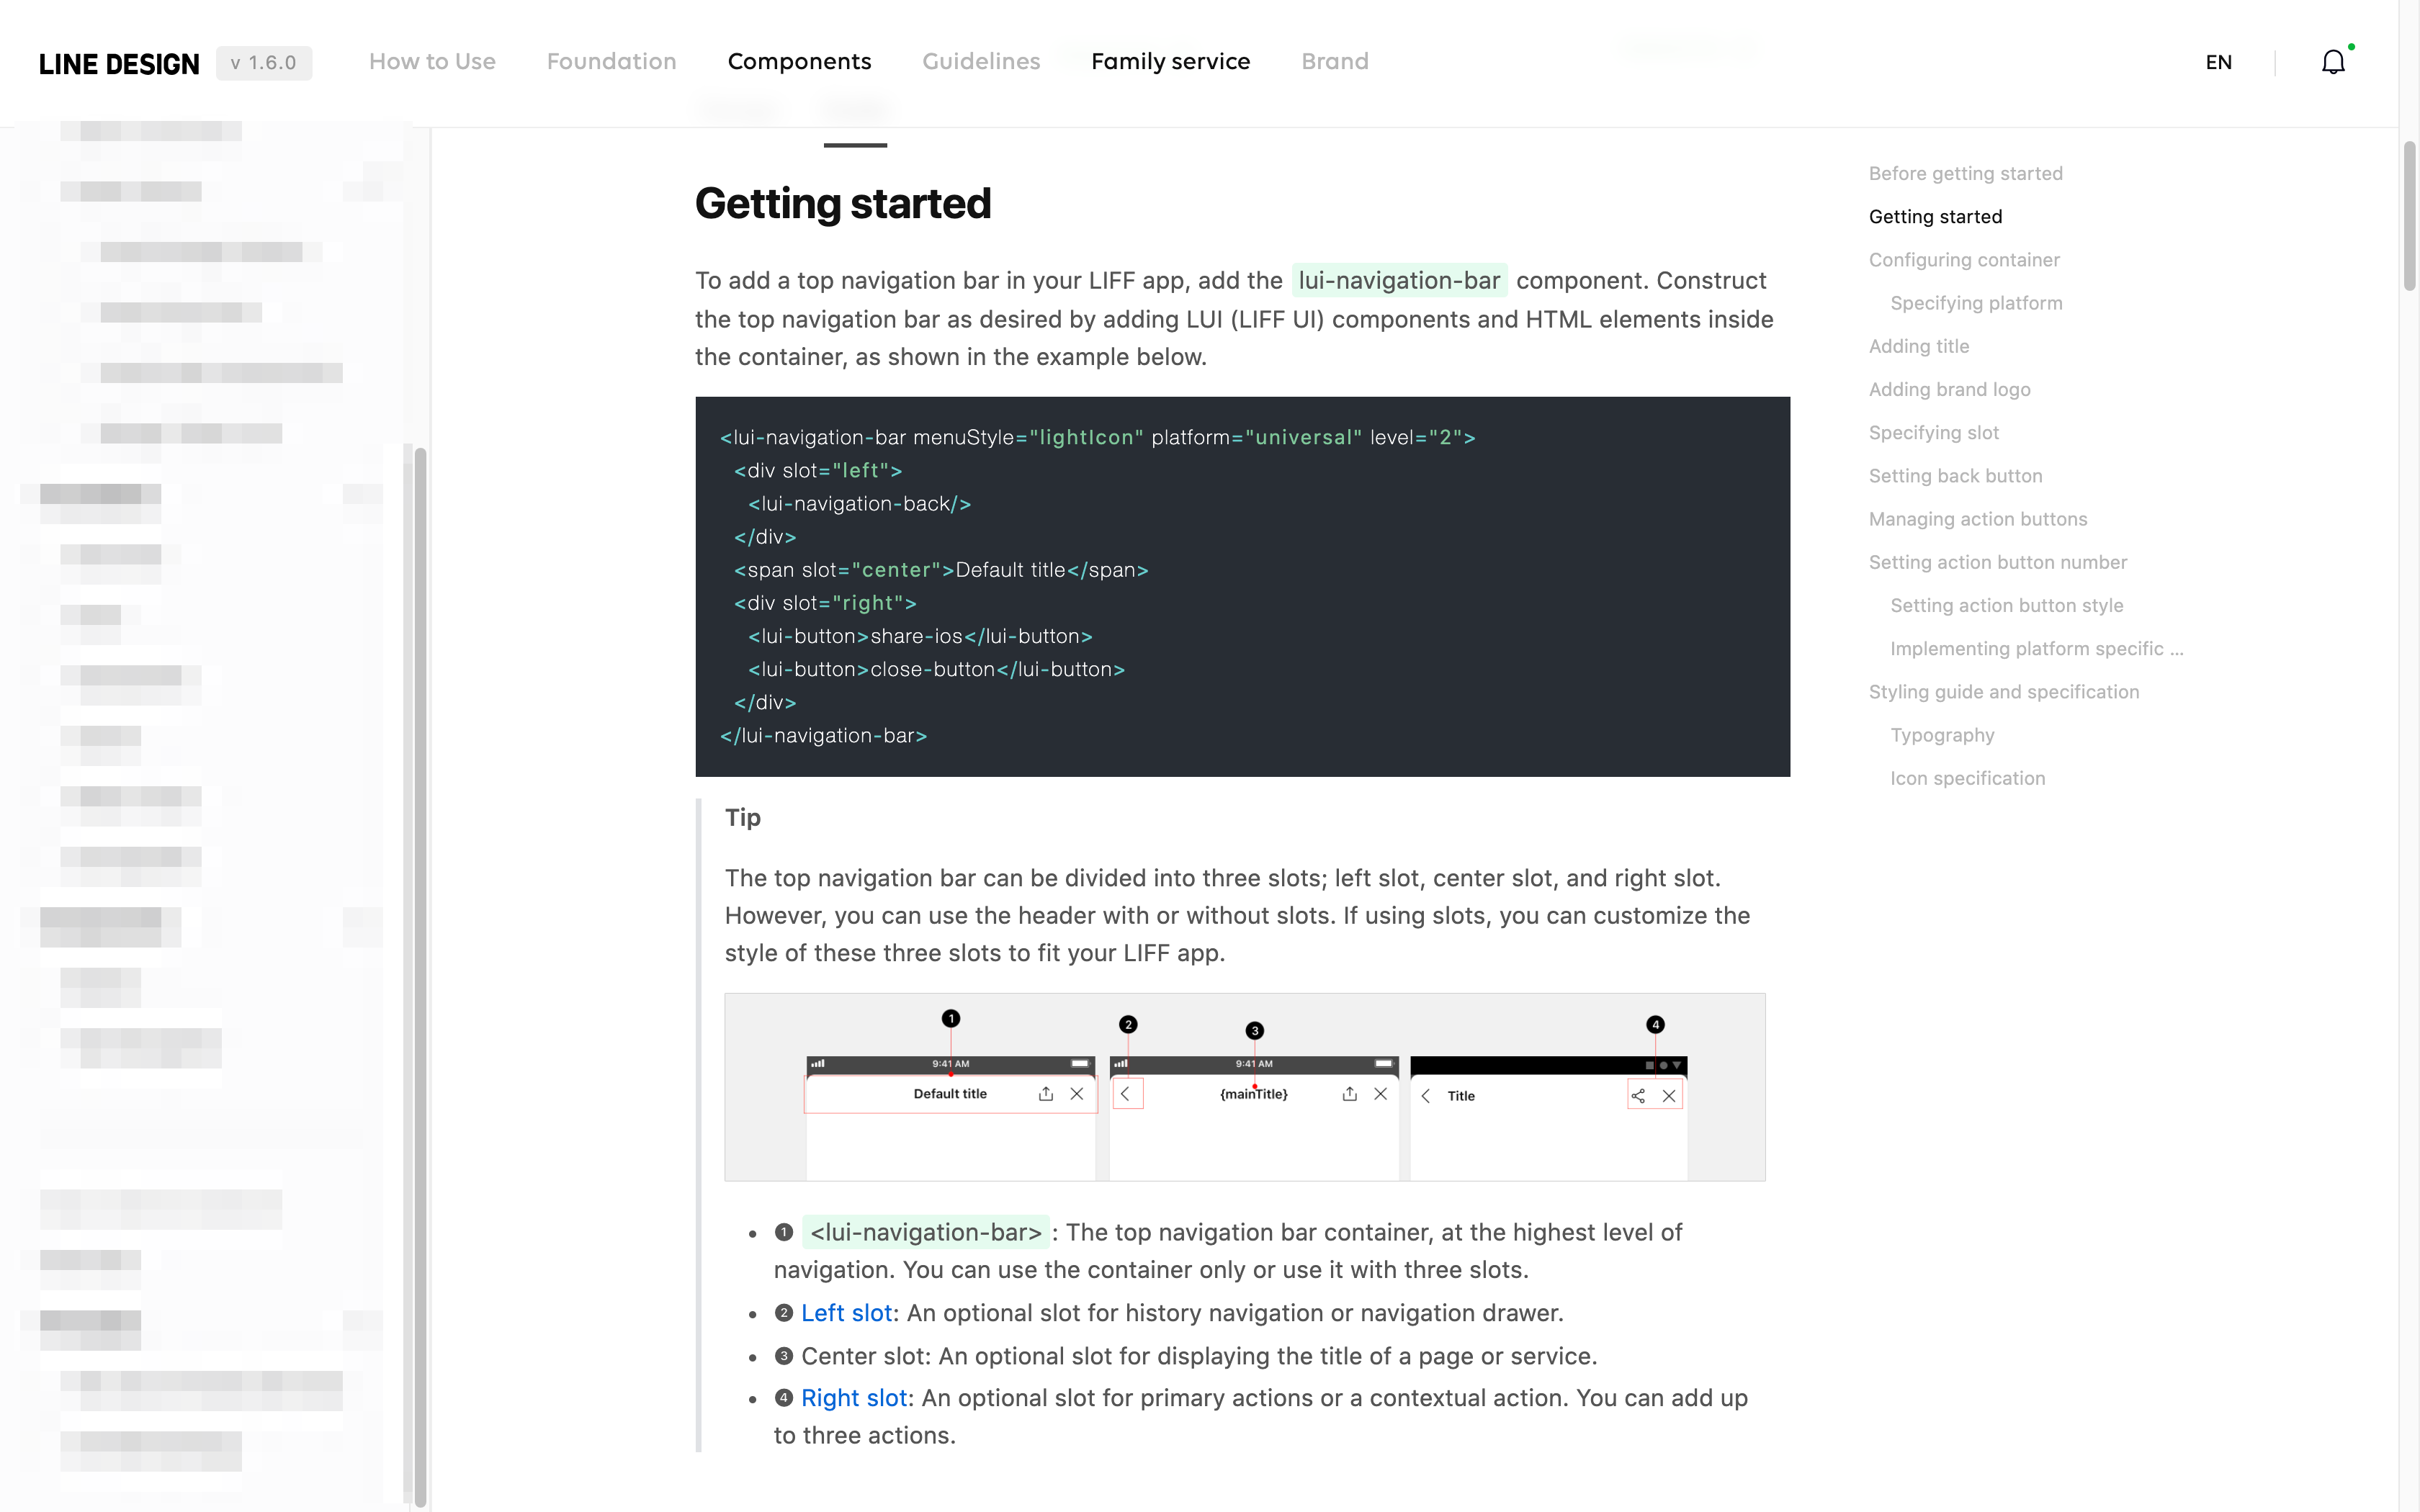
Task: Go to Adding brand logo section
Action: click(x=1949, y=390)
